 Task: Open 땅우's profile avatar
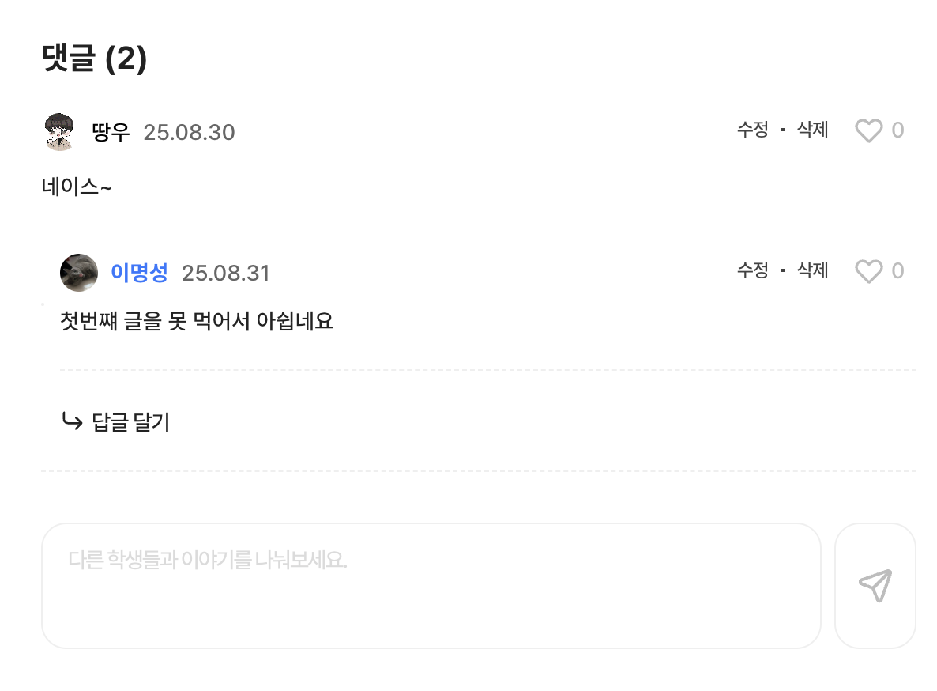[59, 132]
